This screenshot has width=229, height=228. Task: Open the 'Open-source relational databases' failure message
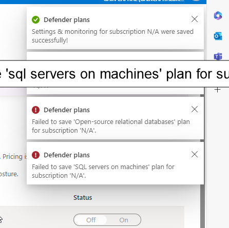pos(111,126)
